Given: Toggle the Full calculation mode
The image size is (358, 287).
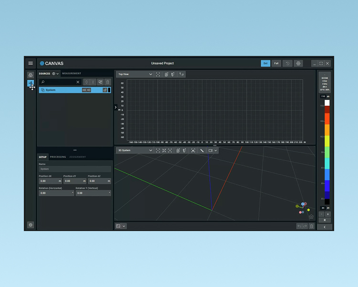Looking at the screenshot, I should click(276, 64).
